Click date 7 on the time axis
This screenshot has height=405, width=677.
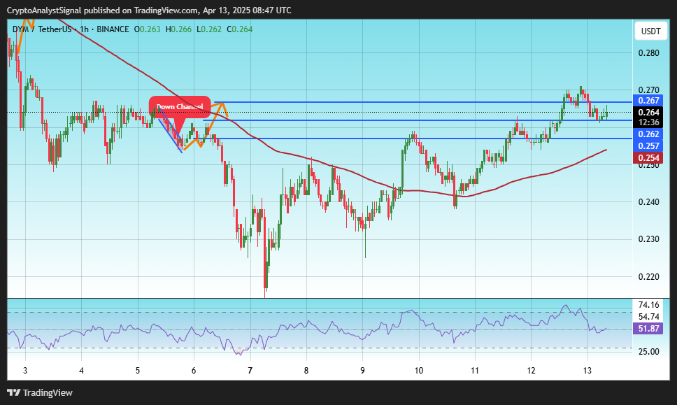[x=250, y=370]
